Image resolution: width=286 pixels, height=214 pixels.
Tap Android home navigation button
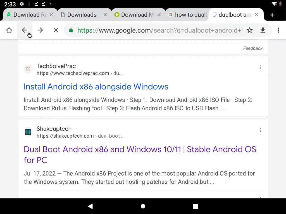(143, 206)
